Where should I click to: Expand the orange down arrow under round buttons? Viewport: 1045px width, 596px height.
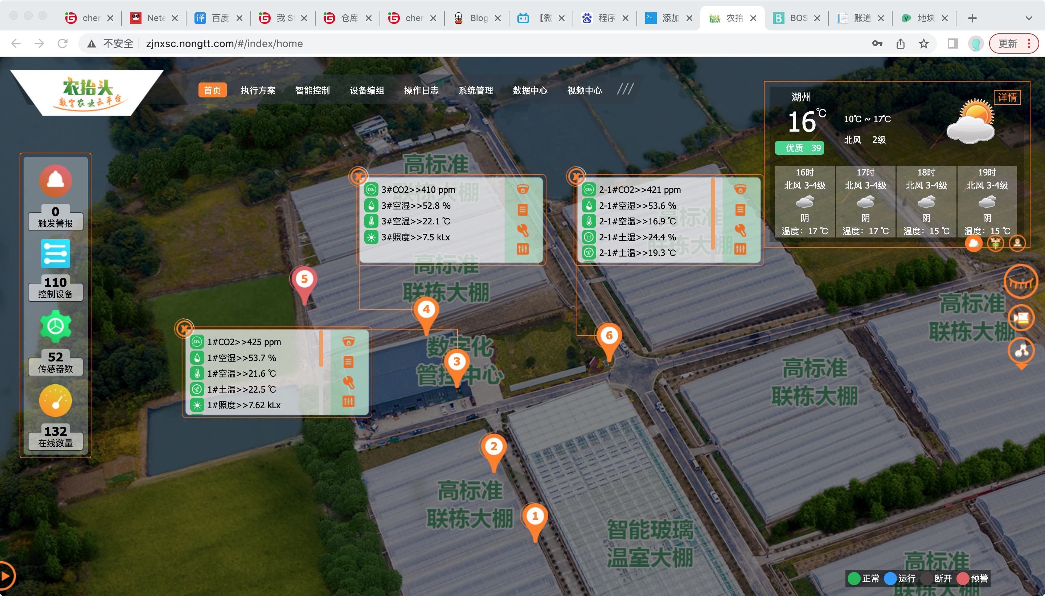pyautogui.click(x=1021, y=367)
